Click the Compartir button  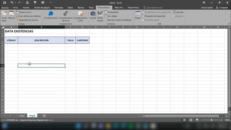222,8
